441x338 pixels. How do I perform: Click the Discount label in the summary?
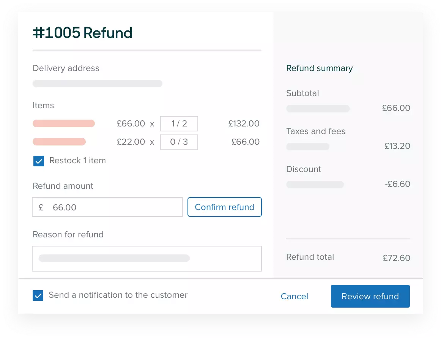click(x=304, y=169)
